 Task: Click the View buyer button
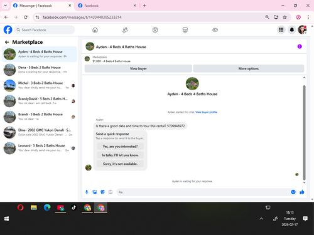click(x=138, y=68)
